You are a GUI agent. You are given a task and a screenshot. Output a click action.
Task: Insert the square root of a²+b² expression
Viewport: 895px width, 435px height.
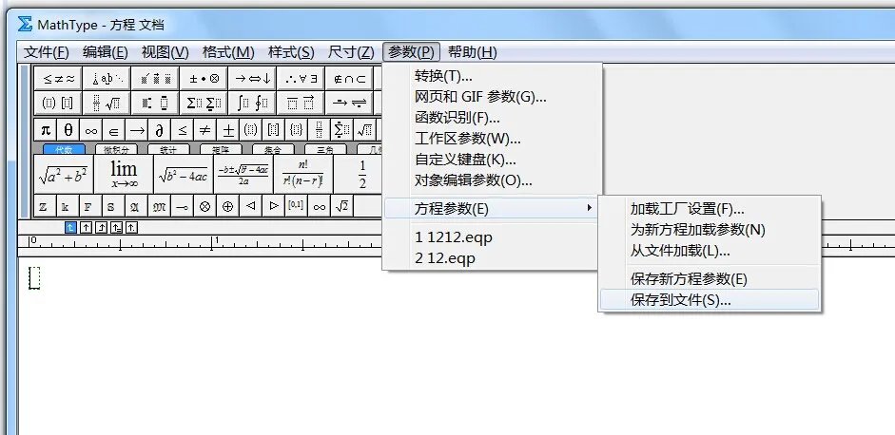pos(64,175)
